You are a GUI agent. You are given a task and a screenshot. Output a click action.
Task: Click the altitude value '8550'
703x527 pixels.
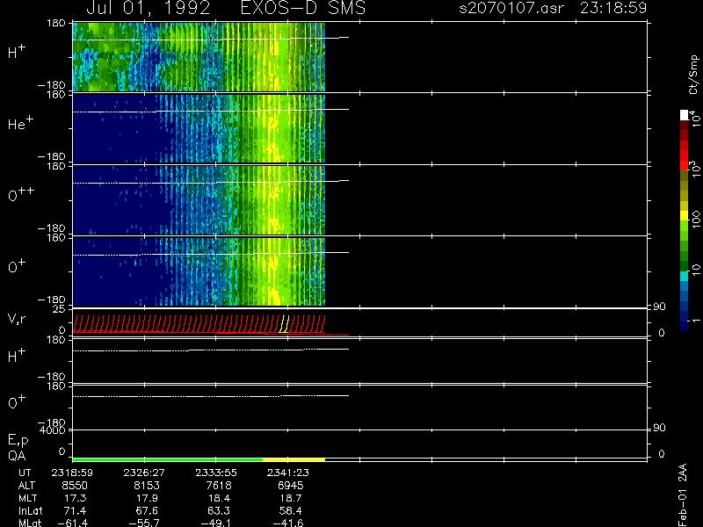click(x=75, y=486)
